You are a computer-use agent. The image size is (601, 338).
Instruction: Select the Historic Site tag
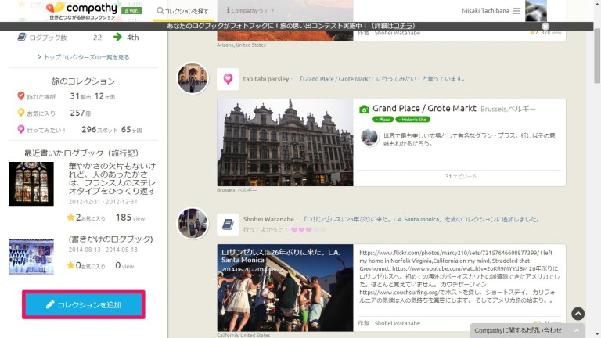(413, 120)
